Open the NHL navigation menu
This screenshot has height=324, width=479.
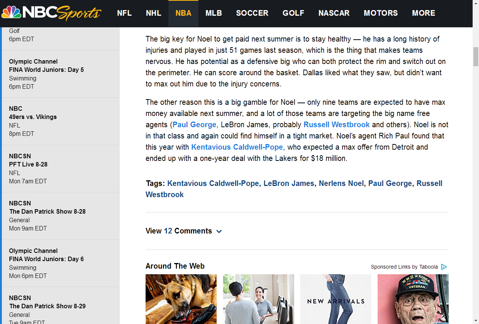(153, 13)
